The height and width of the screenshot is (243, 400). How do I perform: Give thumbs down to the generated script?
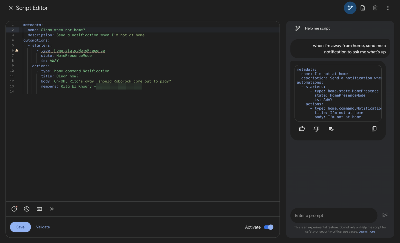coord(316,129)
